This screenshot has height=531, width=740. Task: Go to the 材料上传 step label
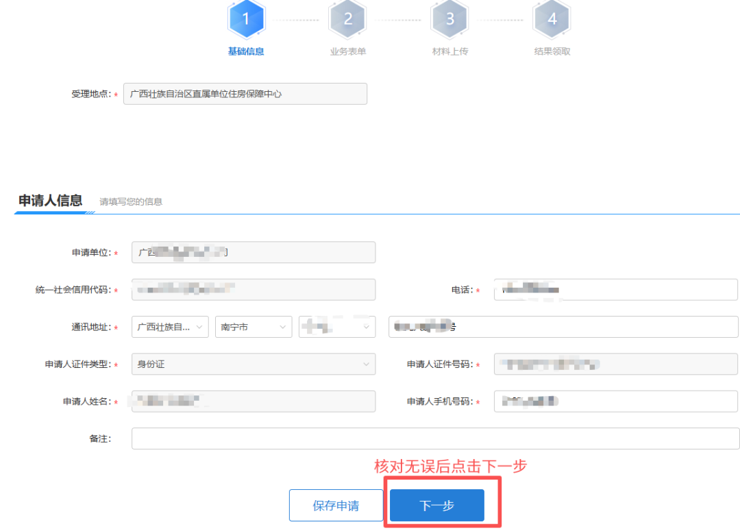pos(449,51)
